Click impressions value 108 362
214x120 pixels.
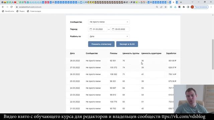point(113,74)
